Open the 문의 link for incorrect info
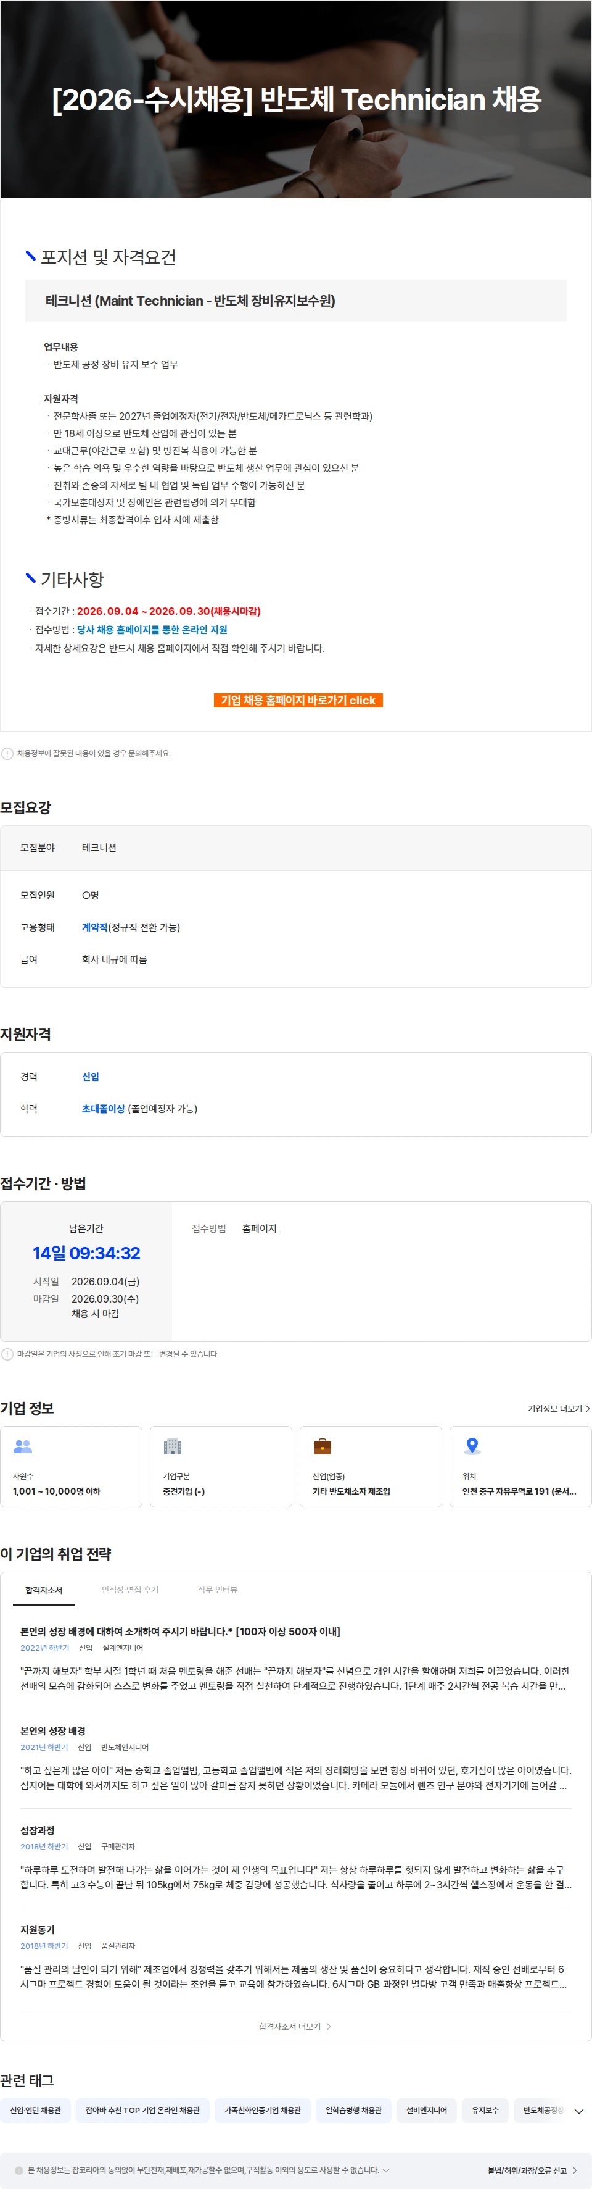 point(134,754)
